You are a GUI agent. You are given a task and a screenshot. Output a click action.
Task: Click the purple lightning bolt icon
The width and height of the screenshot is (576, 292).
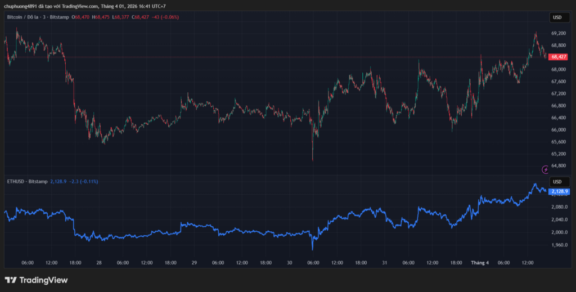coord(544,169)
